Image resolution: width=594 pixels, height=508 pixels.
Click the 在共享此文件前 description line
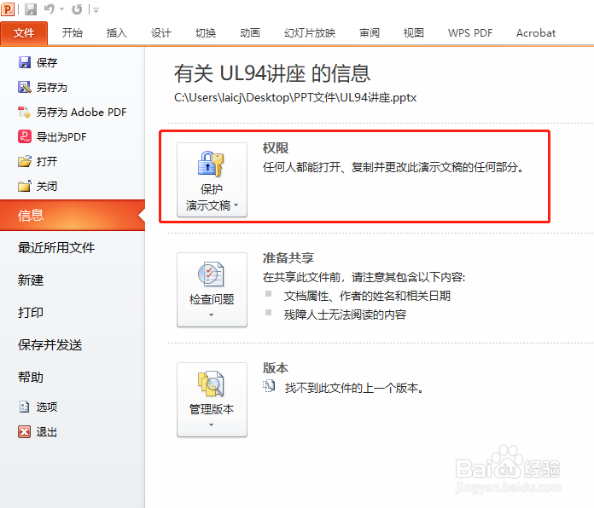coord(364,277)
